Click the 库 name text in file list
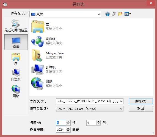This screenshot has width=157, height=137. point(47,25)
